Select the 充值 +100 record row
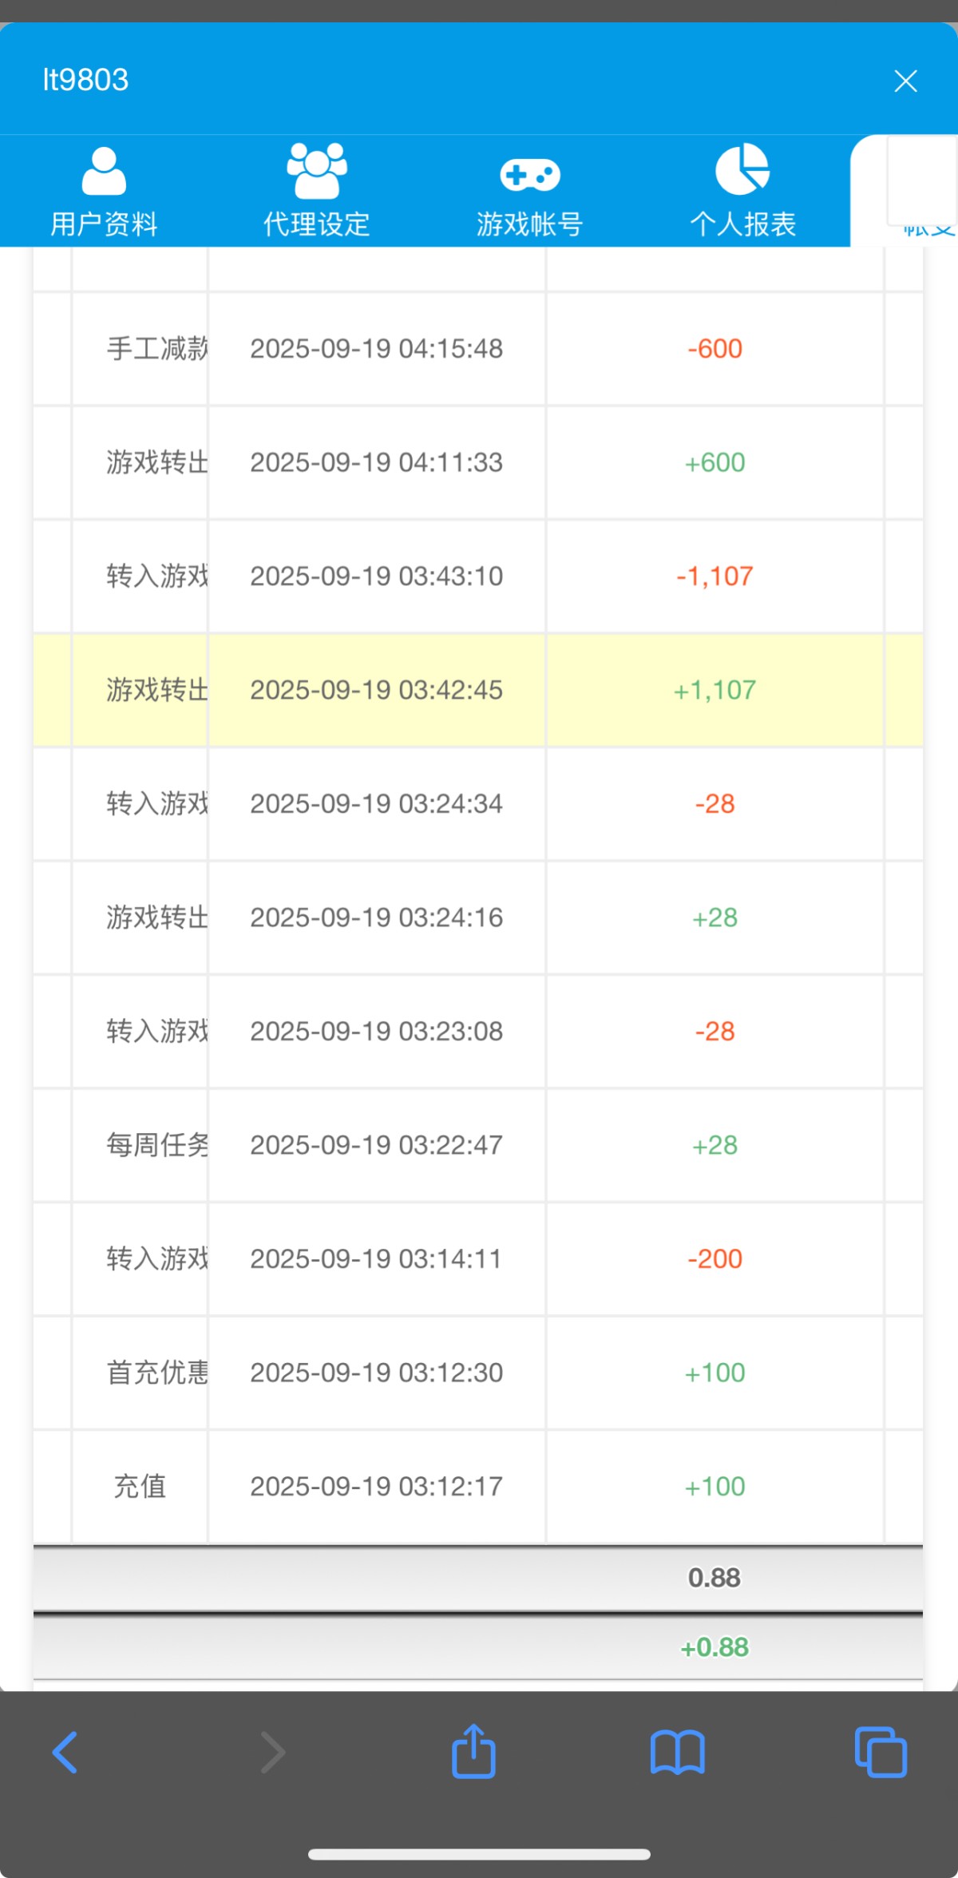Image resolution: width=958 pixels, height=1878 pixels. [477, 1487]
